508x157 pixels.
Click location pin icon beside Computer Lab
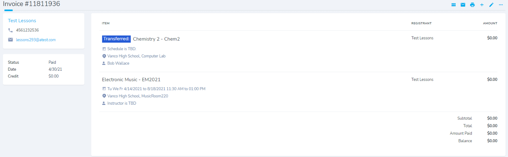[104, 56]
